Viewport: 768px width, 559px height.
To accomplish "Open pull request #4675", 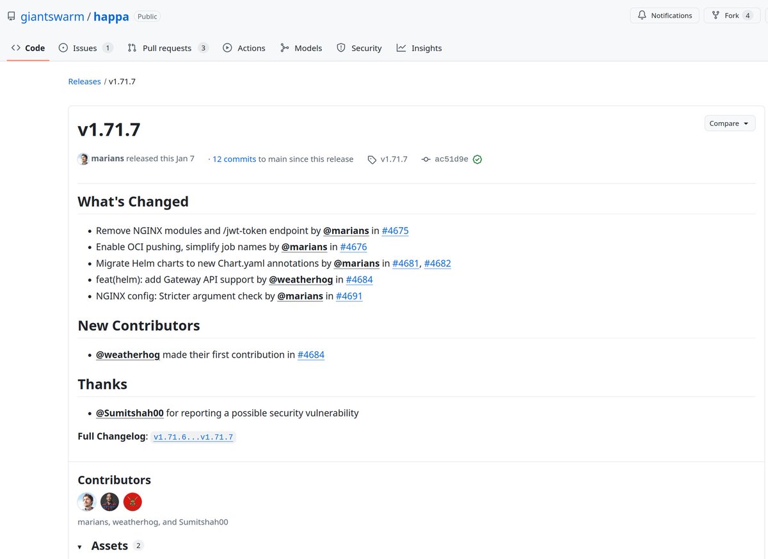I will pos(395,230).
